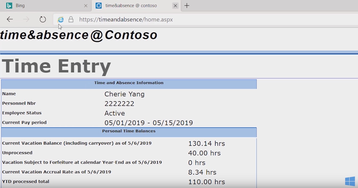Switch to the Bing tab
The height and width of the screenshot is (188, 358).
click(46, 6)
